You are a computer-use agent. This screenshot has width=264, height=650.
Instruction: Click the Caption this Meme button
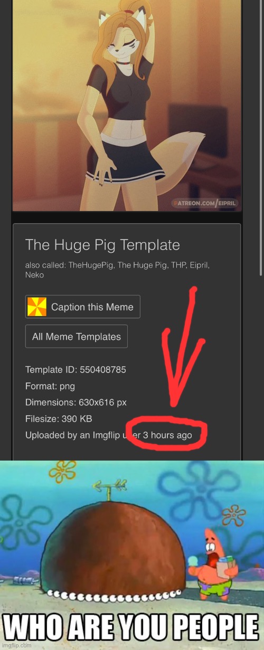coord(83,307)
